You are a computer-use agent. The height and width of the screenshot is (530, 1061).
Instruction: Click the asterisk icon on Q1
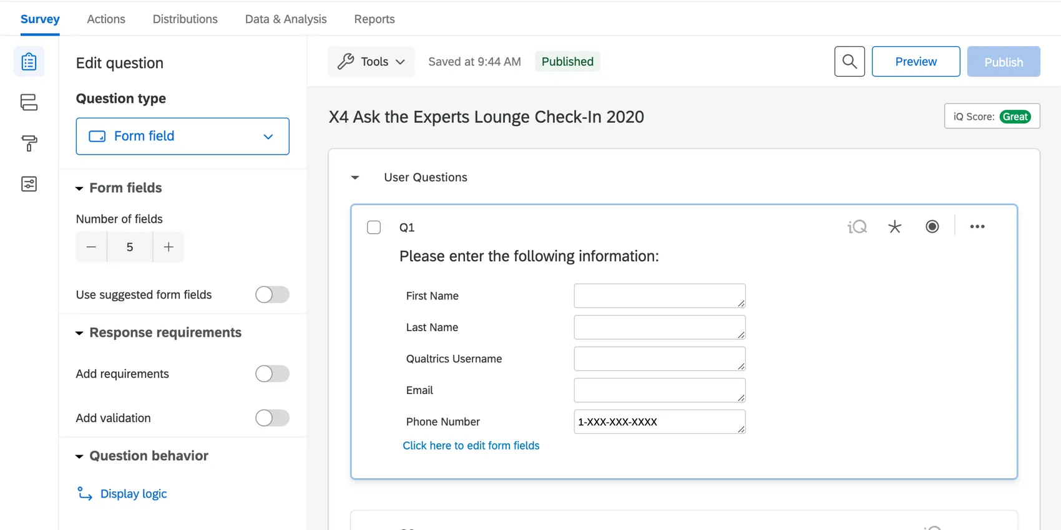(894, 227)
